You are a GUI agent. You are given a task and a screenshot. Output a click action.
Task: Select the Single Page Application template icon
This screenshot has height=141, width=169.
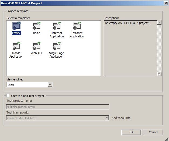(x=57, y=46)
